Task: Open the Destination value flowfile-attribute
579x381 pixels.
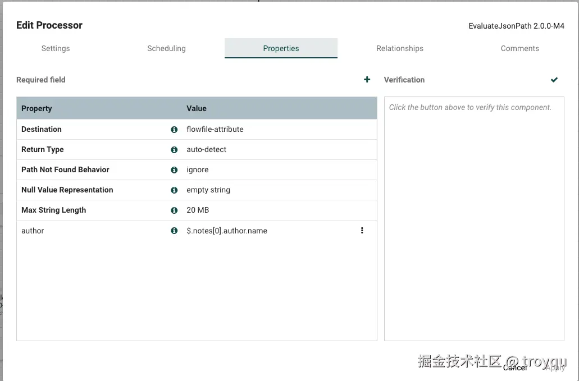Action: pyautogui.click(x=215, y=129)
